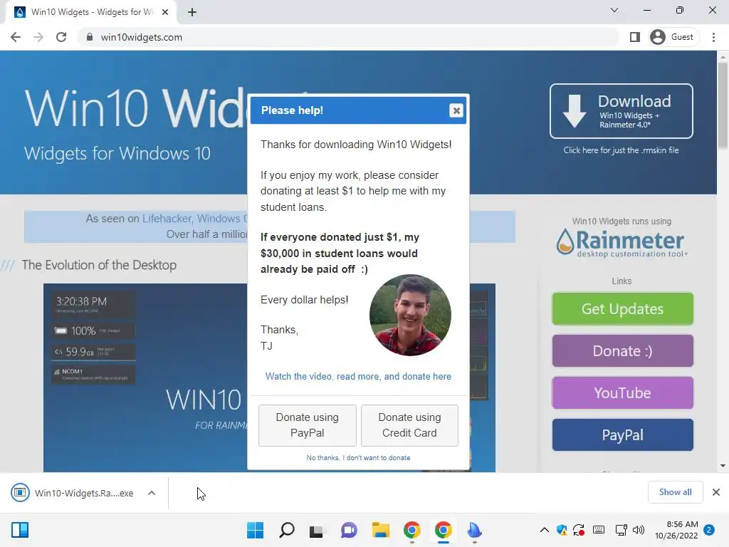Click Donate using PayPal button
The width and height of the screenshot is (729, 547).
click(308, 425)
